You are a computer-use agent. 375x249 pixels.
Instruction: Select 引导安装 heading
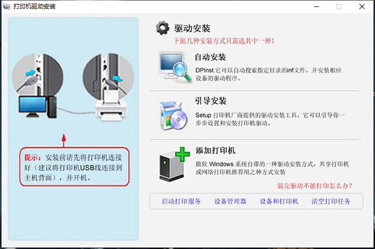pyautogui.click(x=210, y=101)
